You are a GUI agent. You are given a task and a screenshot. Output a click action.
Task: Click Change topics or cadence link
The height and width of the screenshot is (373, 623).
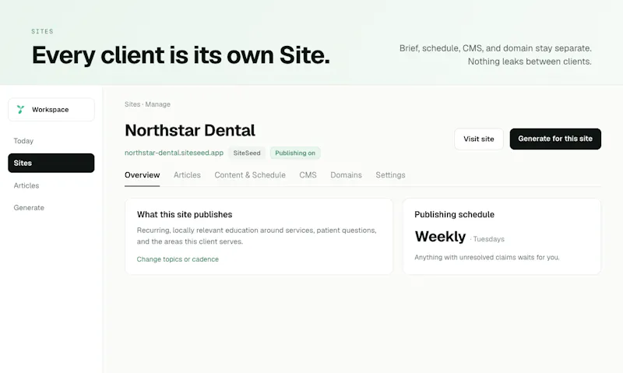178,259
